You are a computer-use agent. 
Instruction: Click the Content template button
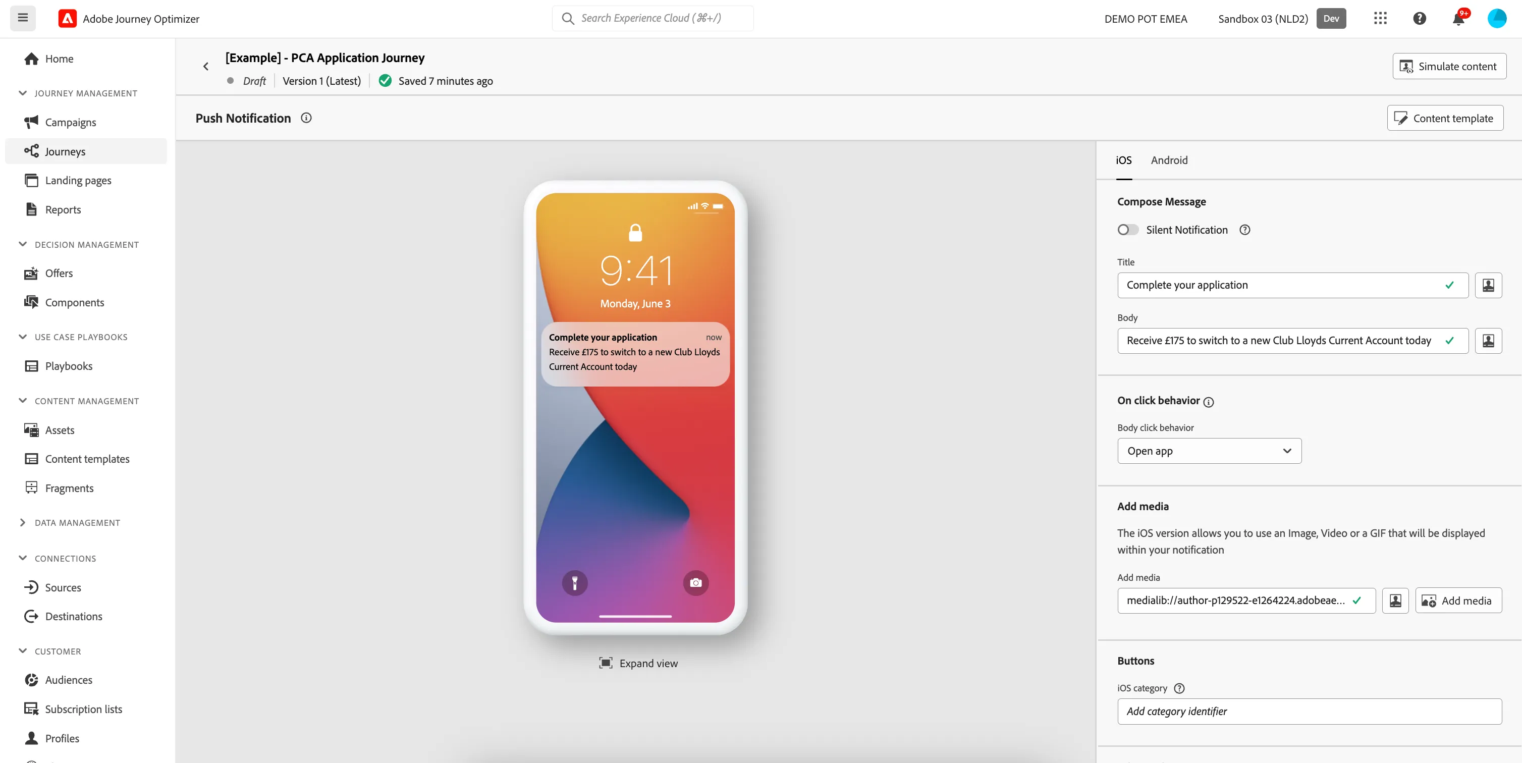[1445, 118]
